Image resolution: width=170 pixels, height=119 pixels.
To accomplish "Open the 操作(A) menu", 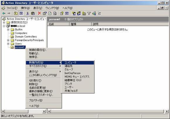I will [x=25, y=8].
